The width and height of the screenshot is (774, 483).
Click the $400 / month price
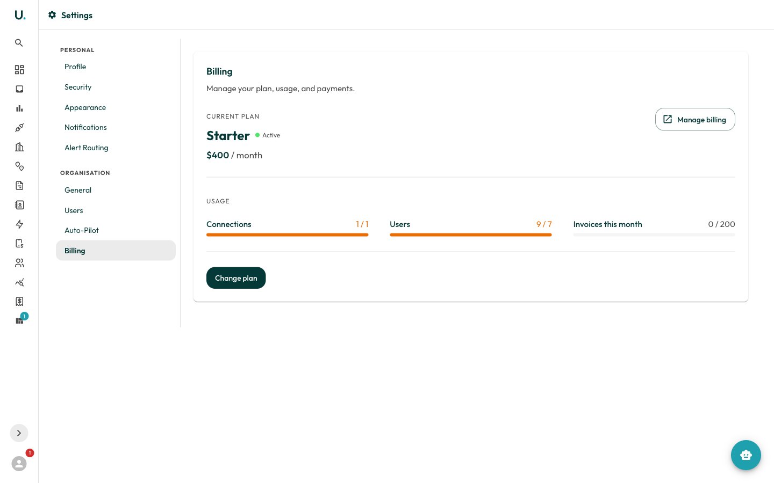click(x=234, y=155)
